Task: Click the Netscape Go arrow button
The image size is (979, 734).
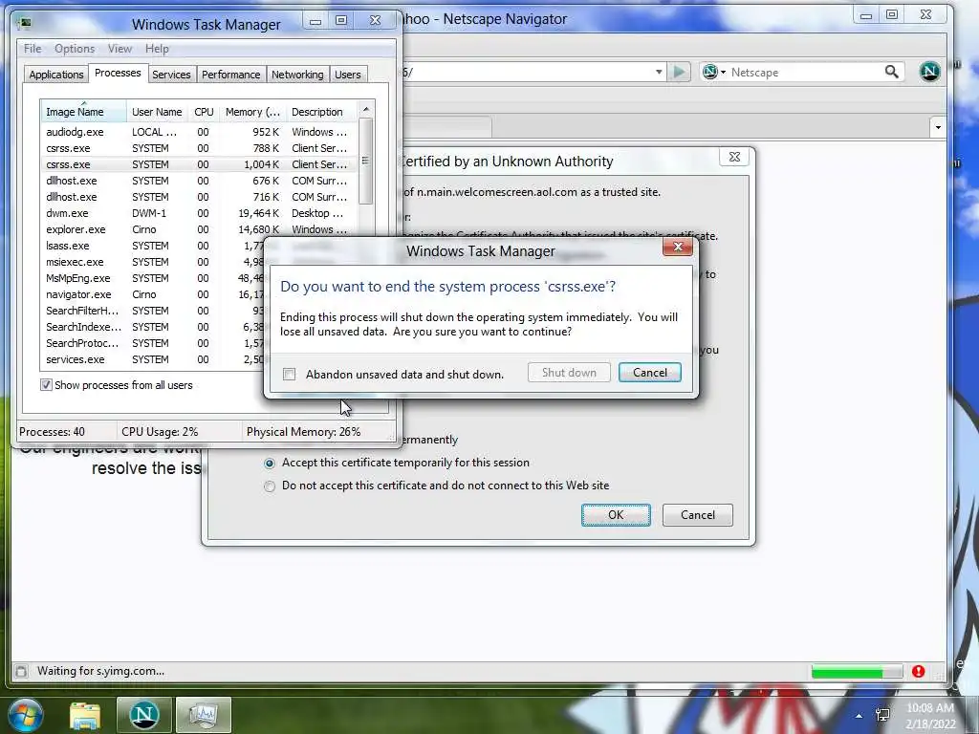Action: click(x=679, y=72)
